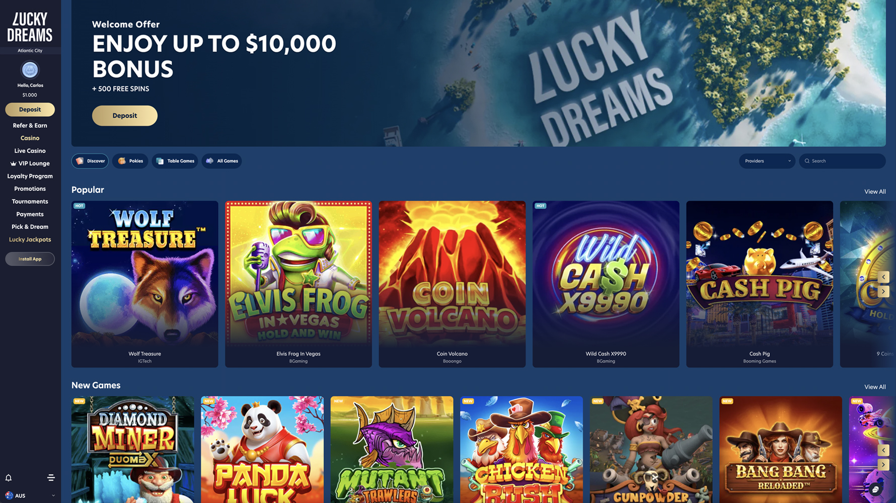Switch to the Table Games tab
896x503 pixels.
(175, 161)
